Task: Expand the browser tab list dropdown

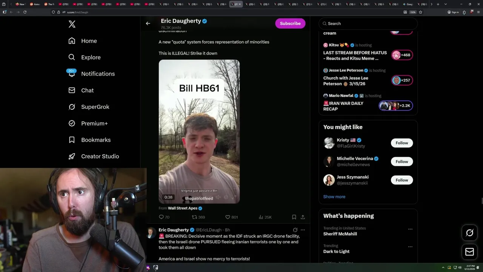Action: point(446,4)
